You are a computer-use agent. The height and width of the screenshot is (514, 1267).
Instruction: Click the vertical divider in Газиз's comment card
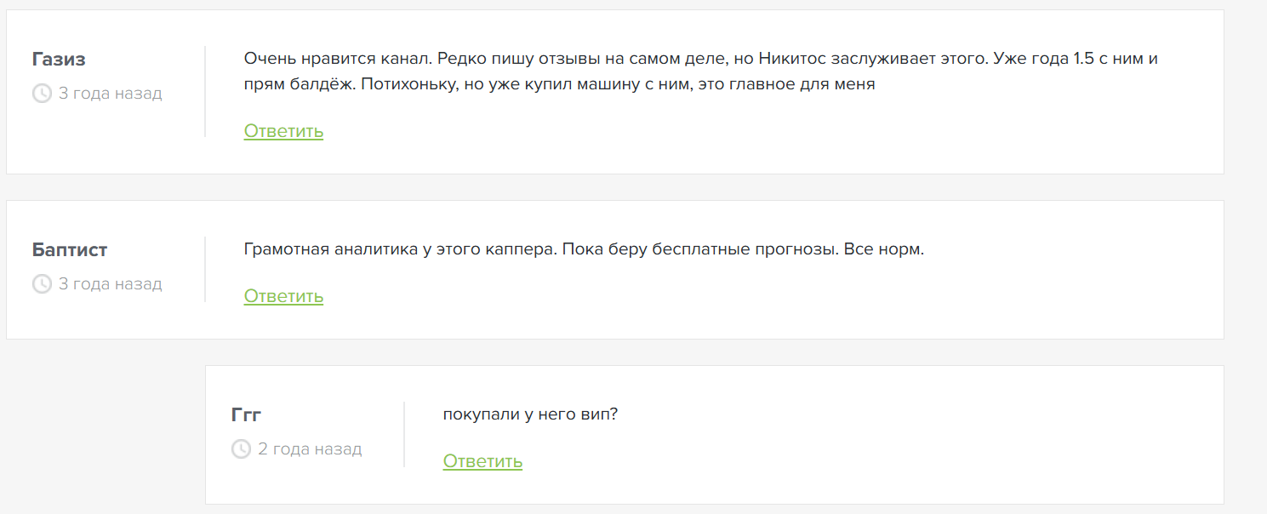point(205,92)
